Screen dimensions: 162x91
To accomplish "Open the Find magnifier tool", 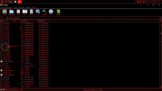I will (x=38, y=12).
